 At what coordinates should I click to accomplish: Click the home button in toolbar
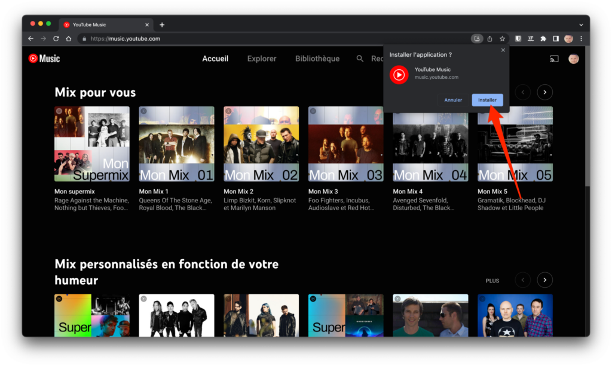pyautogui.click(x=68, y=39)
